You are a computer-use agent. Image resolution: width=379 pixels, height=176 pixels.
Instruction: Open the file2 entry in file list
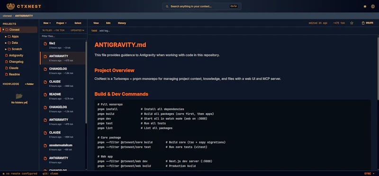(x=63, y=45)
